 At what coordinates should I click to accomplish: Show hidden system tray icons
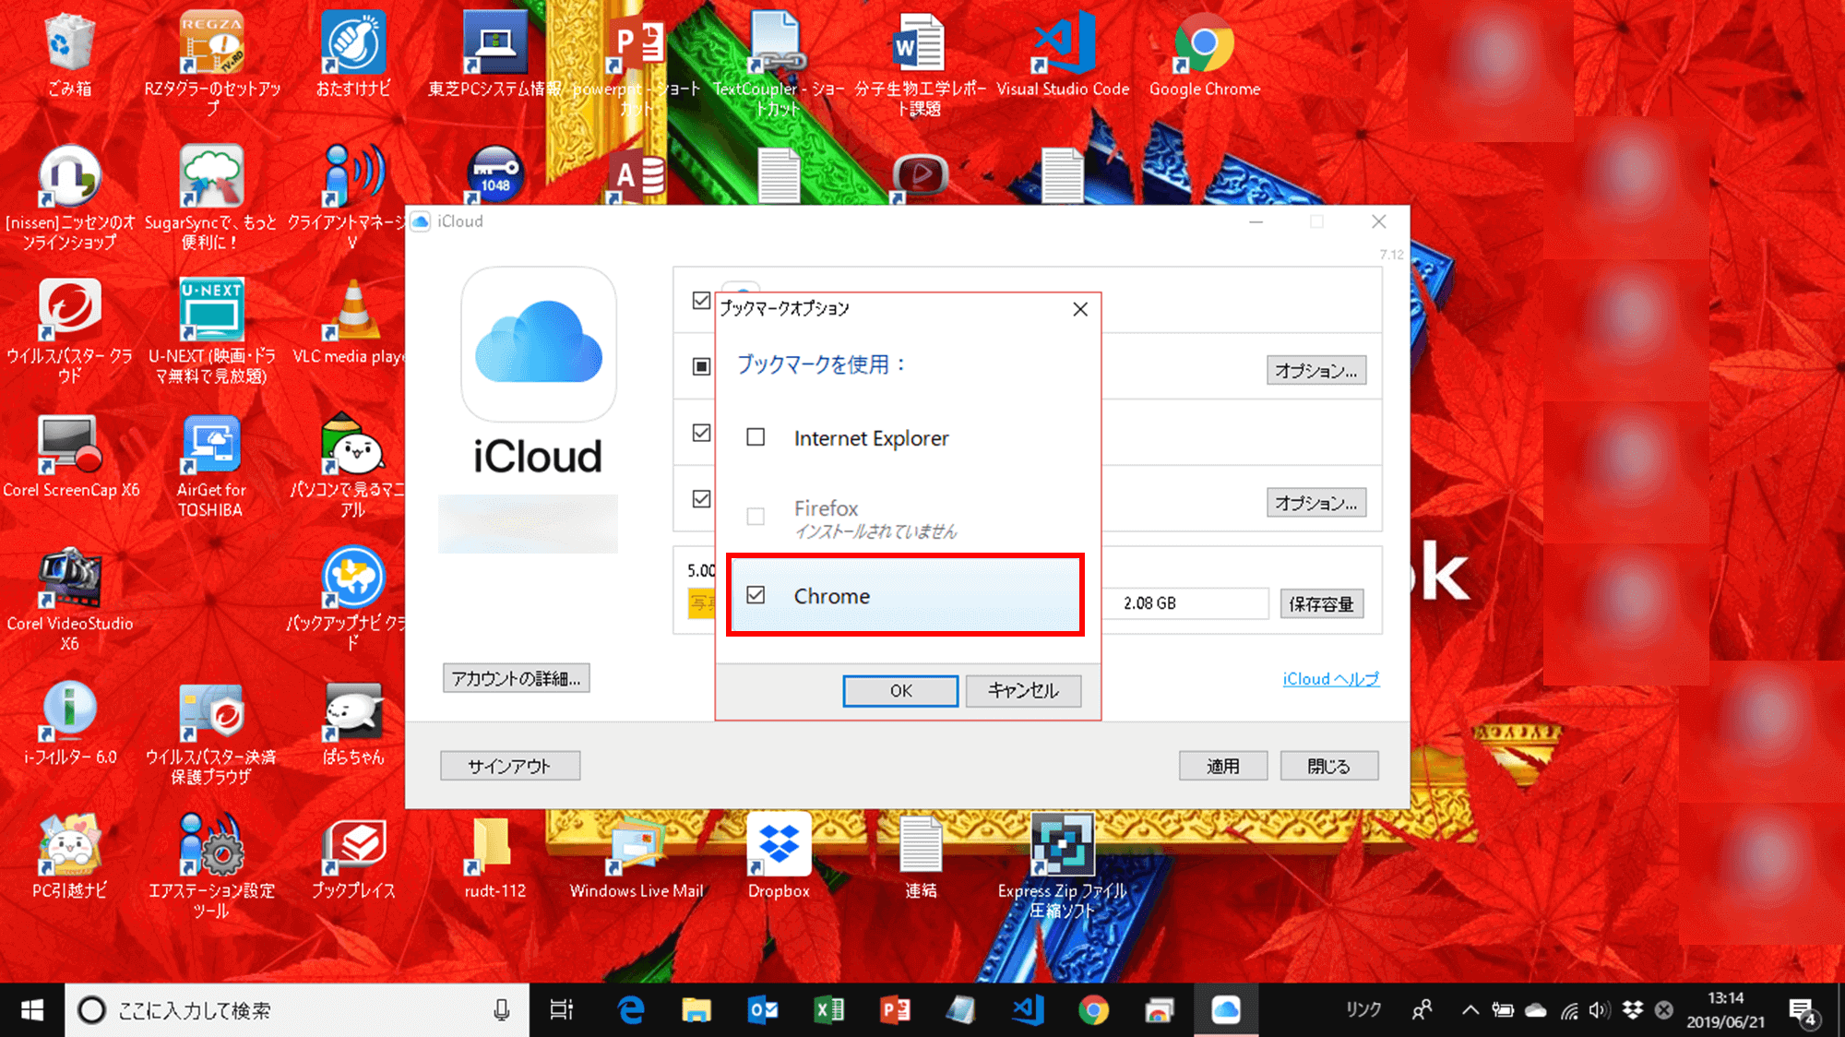[x=1470, y=1010]
